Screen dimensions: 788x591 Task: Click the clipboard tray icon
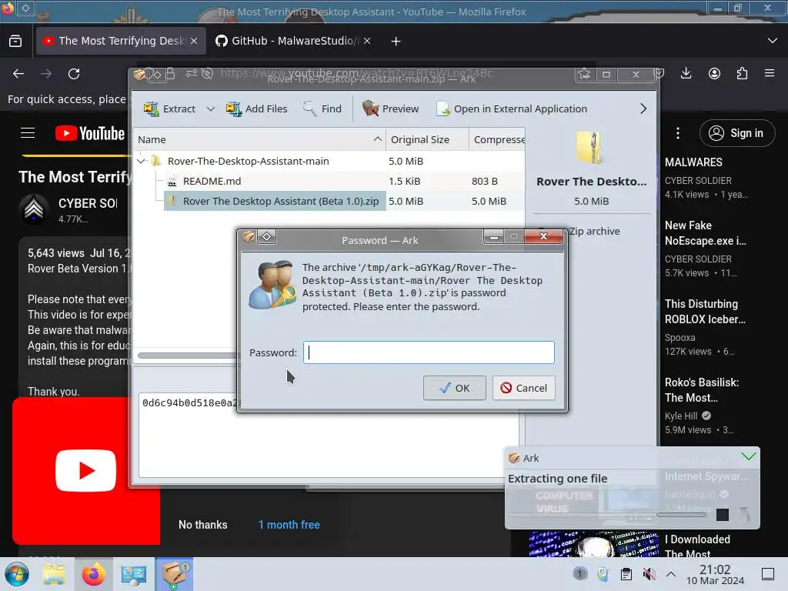626,574
